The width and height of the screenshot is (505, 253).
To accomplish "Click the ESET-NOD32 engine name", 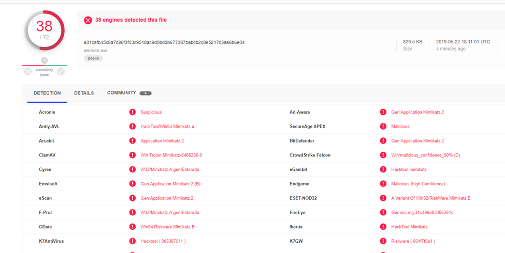I will (304, 198).
